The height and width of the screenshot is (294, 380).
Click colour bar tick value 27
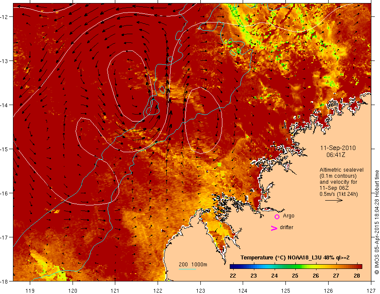[336, 275]
